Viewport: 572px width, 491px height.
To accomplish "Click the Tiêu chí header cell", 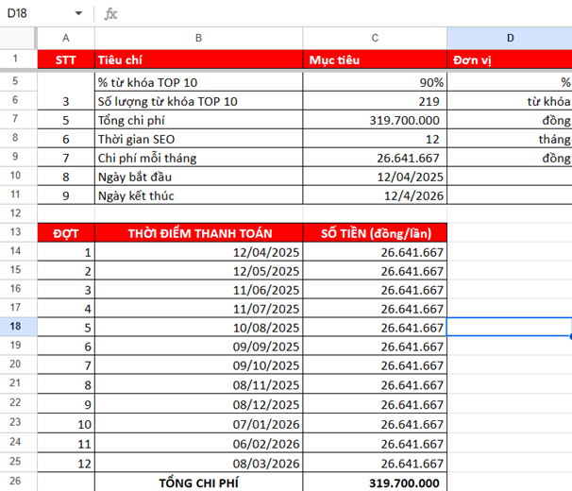I will coord(199,59).
